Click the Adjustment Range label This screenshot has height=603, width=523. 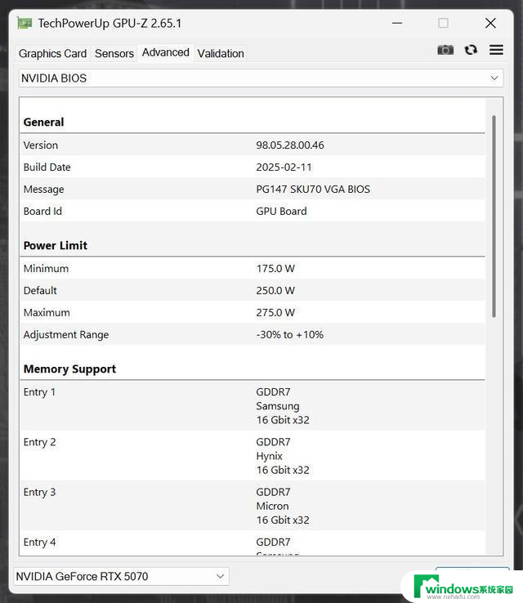65,334
